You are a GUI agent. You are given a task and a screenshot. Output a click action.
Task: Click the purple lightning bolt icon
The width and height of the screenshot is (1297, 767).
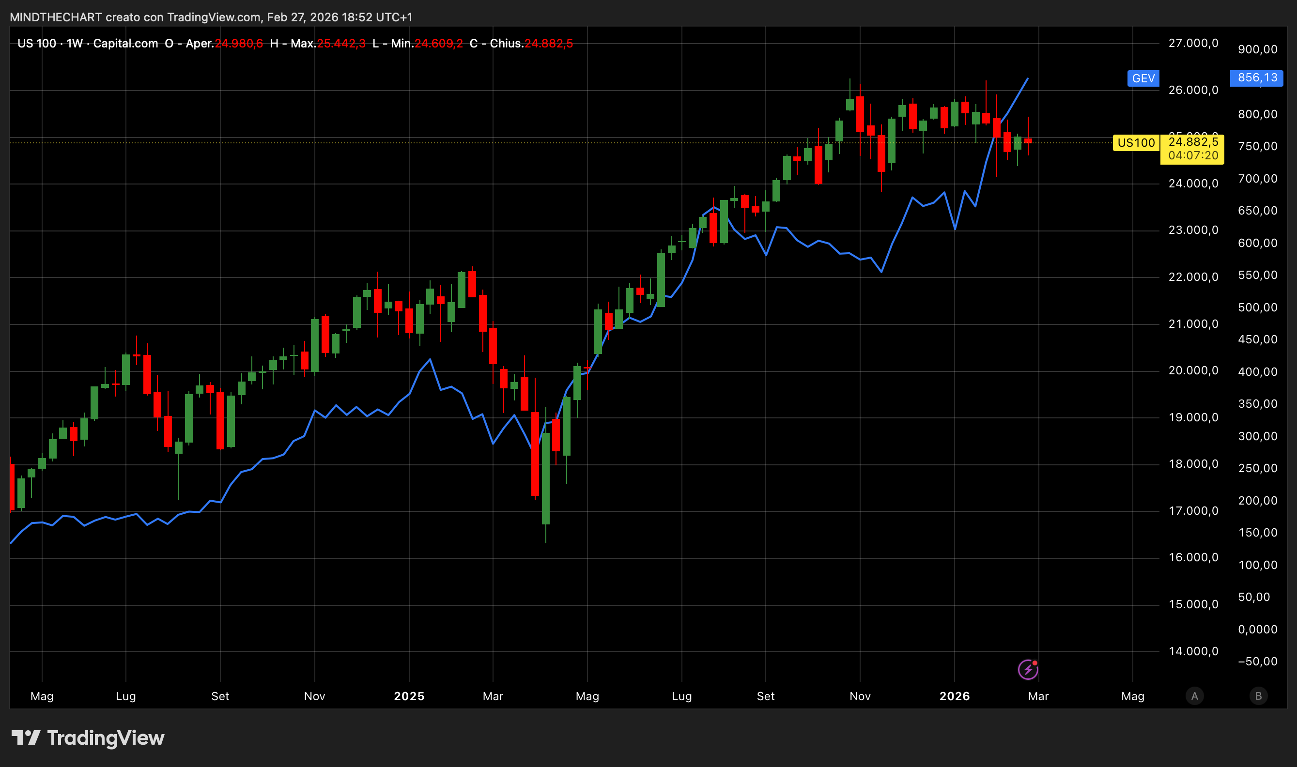(1028, 670)
